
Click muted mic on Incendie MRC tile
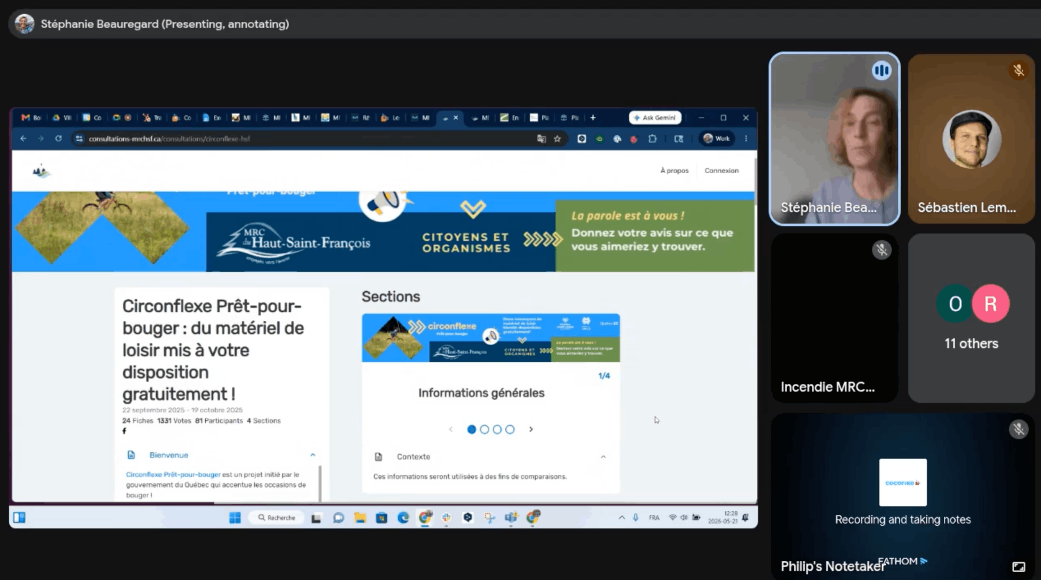881,249
